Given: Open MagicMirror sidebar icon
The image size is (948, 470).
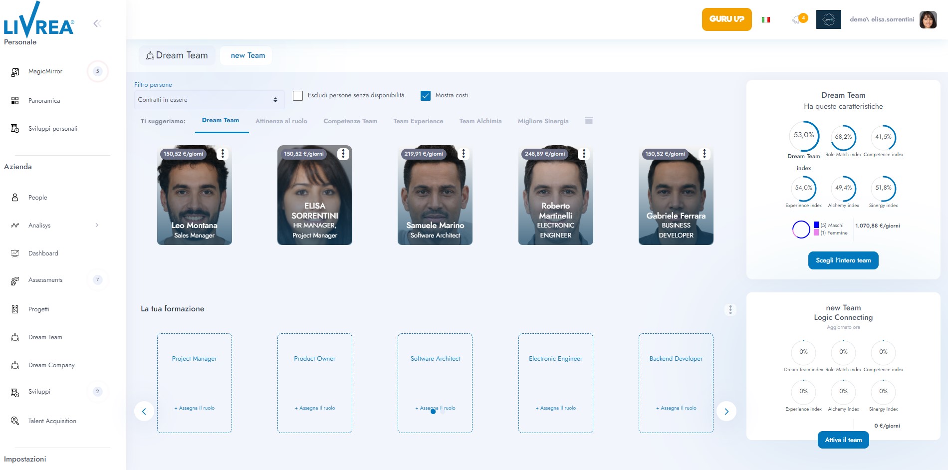Looking at the screenshot, I should 15,72.
